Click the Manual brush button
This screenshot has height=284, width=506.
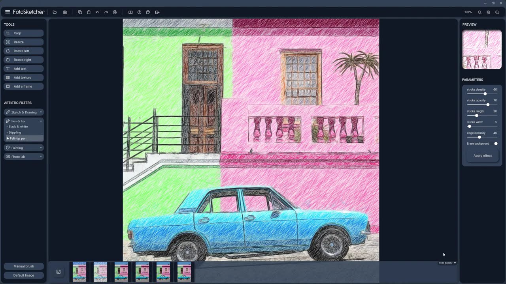coord(24,266)
